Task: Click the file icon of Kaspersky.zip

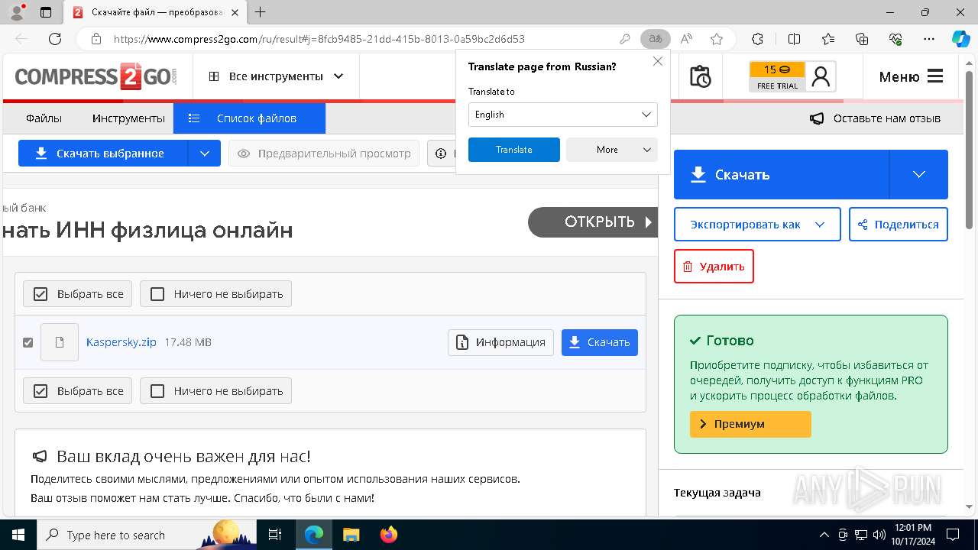Action: click(x=60, y=342)
